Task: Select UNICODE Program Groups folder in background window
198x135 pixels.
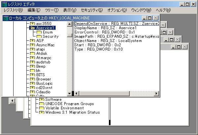Action: (x=42, y=104)
